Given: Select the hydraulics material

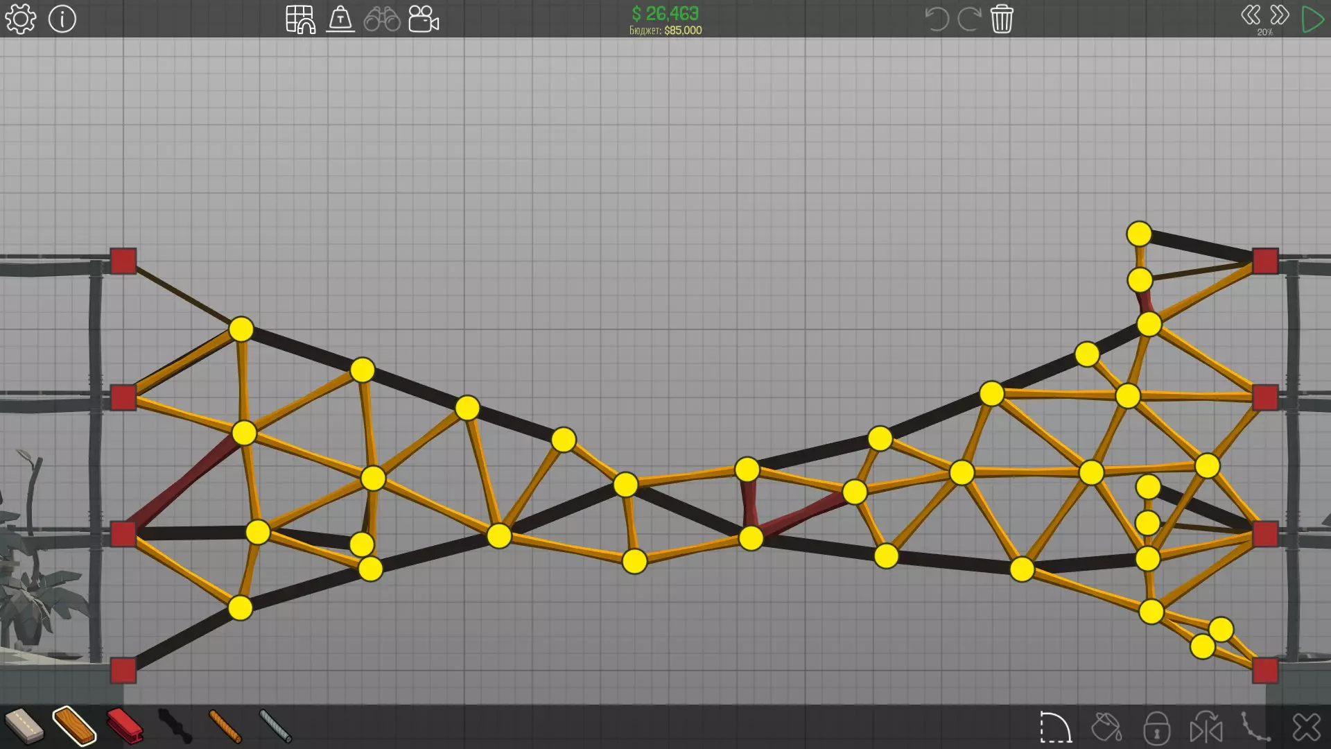Looking at the screenshot, I should [x=175, y=726].
